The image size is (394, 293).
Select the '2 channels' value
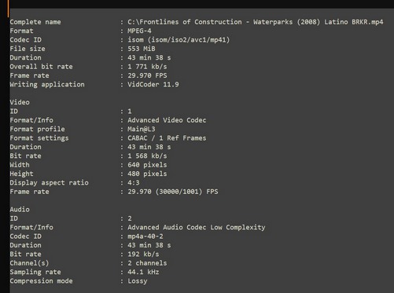[x=147, y=263]
